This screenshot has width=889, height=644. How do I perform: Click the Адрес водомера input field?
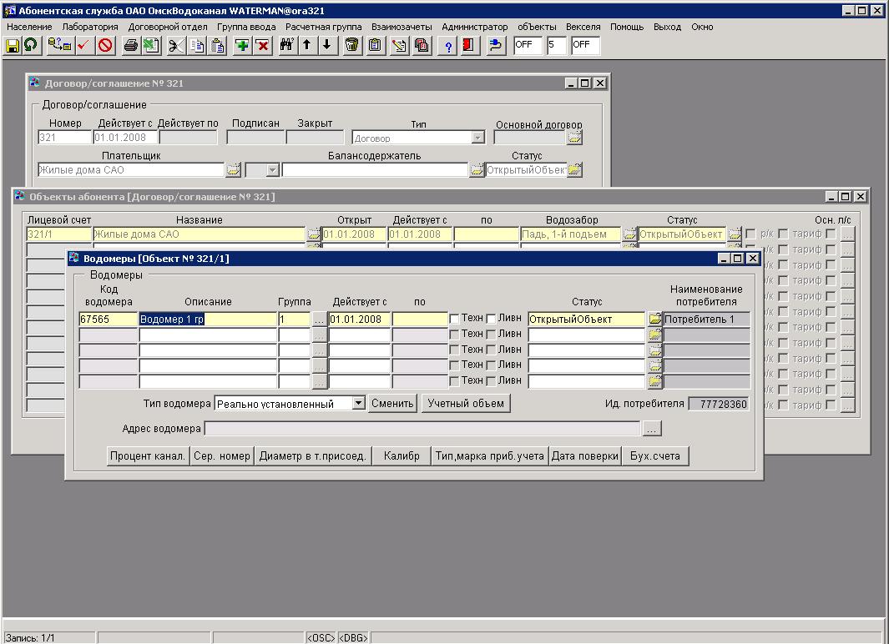(422, 429)
